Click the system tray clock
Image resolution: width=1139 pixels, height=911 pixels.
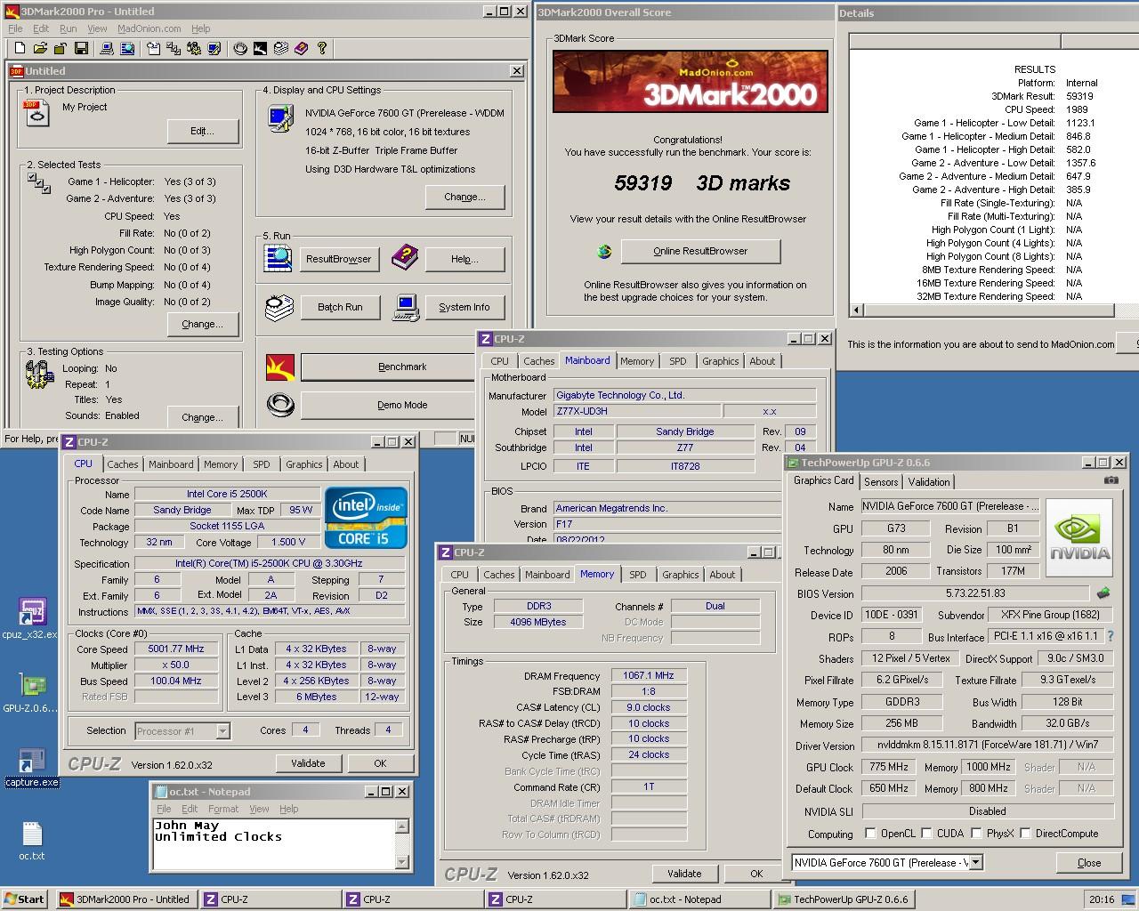point(1102,899)
